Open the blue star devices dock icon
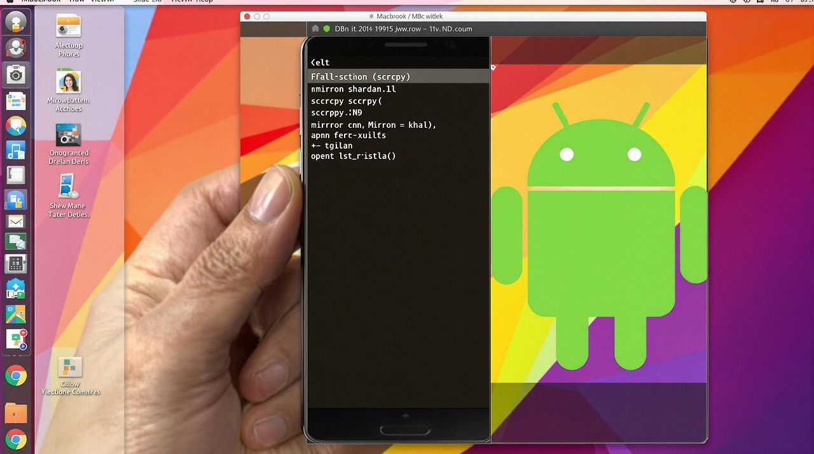The width and height of the screenshot is (814, 454). pyautogui.click(x=16, y=289)
